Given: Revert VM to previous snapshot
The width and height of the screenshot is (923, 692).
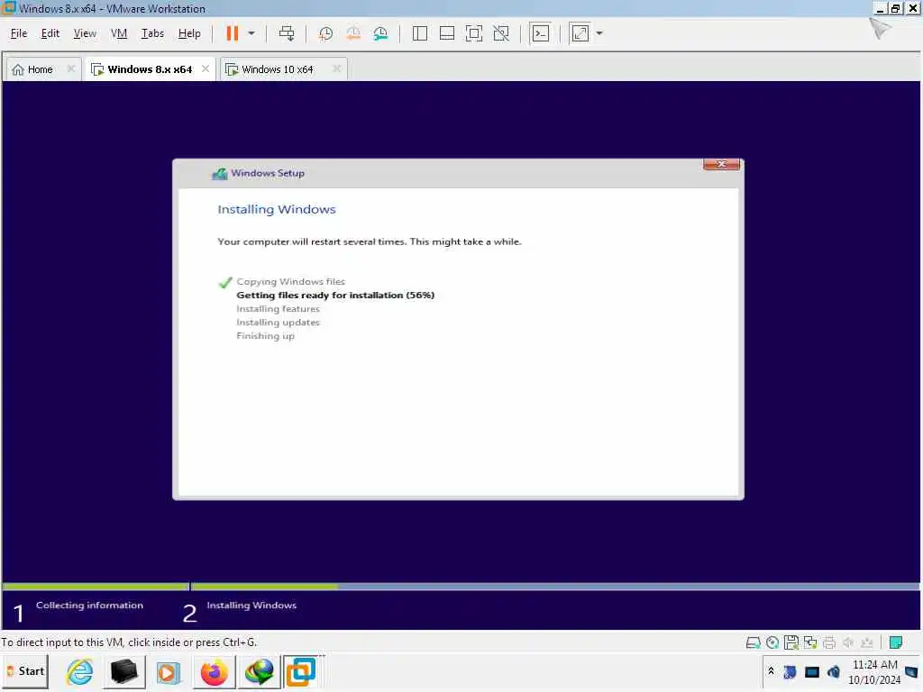Looking at the screenshot, I should pyautogui.click(x=353, y=33).
